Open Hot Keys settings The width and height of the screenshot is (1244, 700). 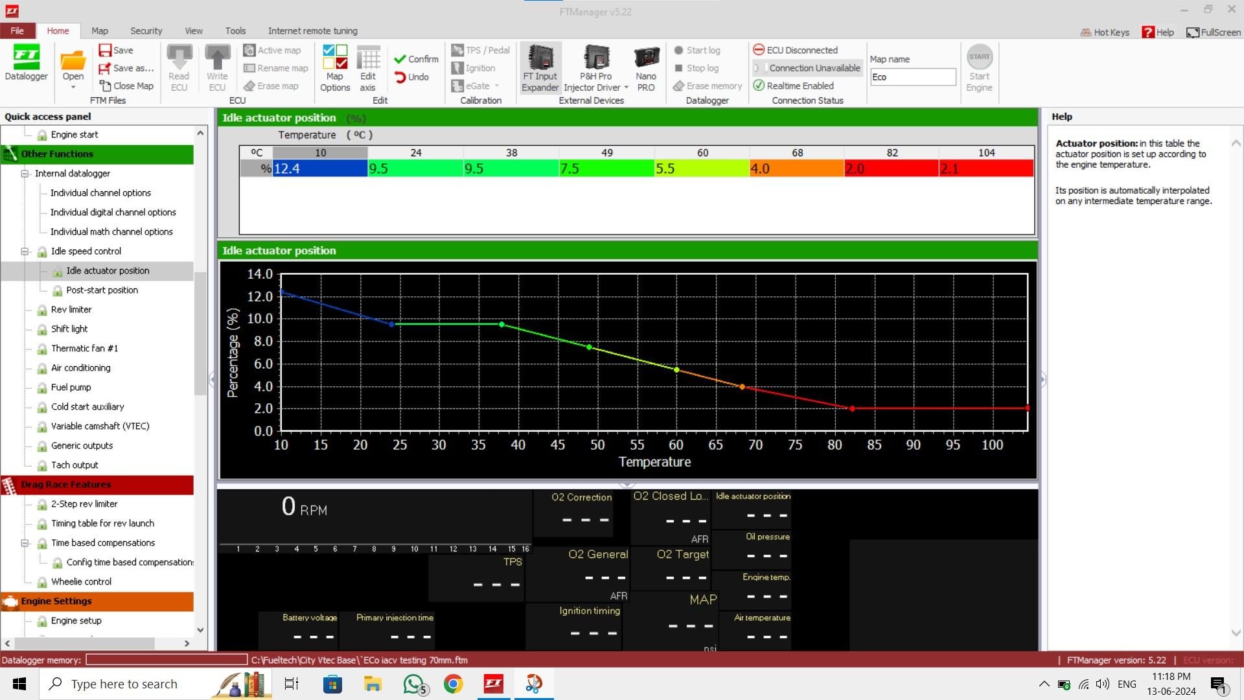1105,32
